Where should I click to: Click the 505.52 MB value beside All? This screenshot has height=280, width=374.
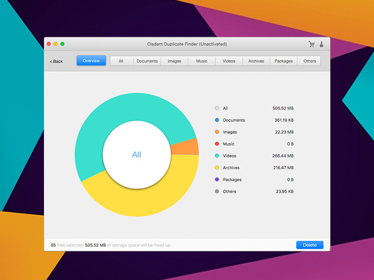pos(283,108)
